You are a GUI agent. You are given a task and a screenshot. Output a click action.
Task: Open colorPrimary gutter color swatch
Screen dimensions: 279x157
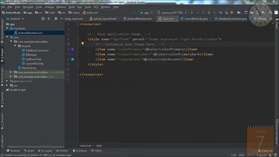pos(73,49)
